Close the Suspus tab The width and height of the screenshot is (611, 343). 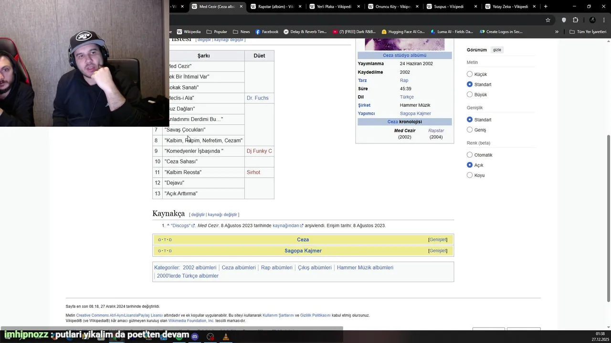[x=476, y=7]
